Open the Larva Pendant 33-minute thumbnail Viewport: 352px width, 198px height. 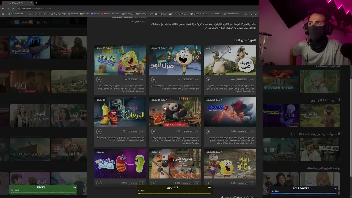tap(120, 112)
